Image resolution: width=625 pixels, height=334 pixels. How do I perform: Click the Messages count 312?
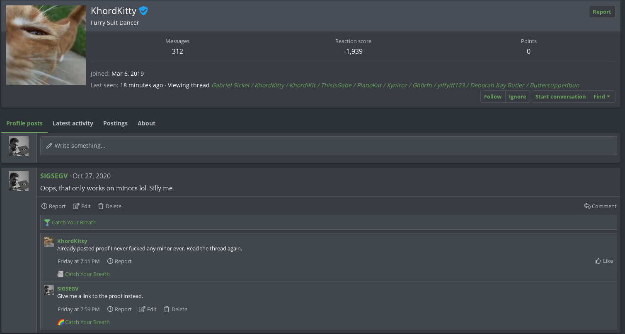click(177, 51)
